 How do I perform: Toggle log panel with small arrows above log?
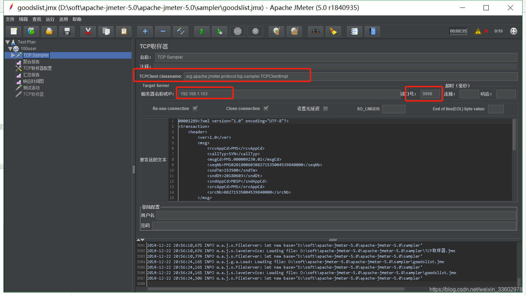140,240
